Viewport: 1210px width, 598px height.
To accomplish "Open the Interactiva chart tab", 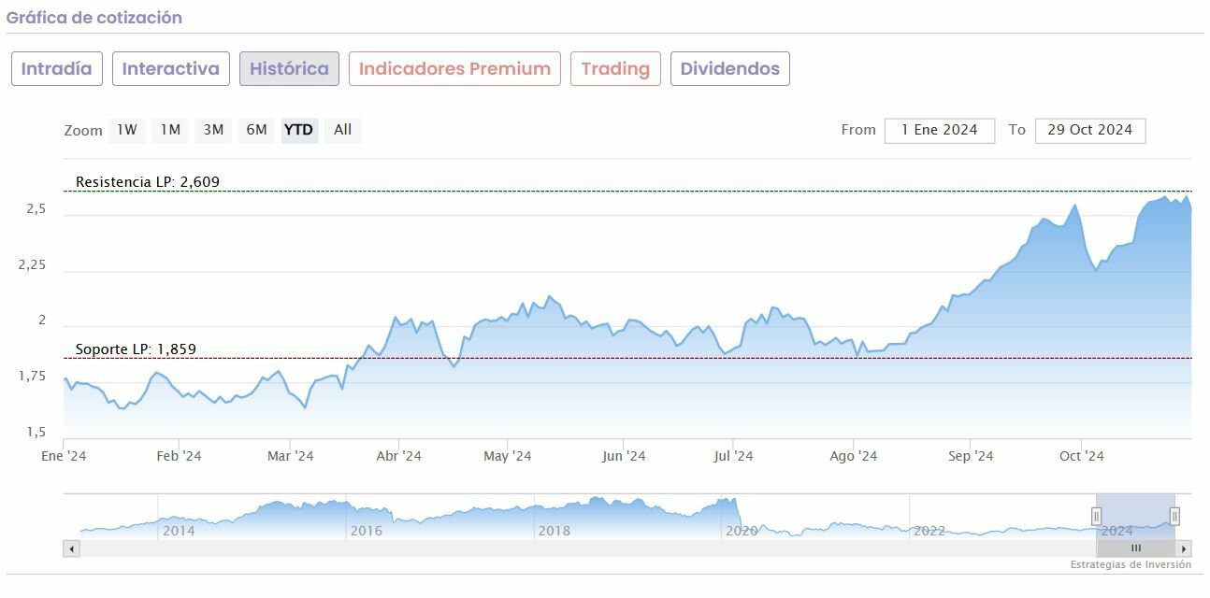I will (171, 69).
